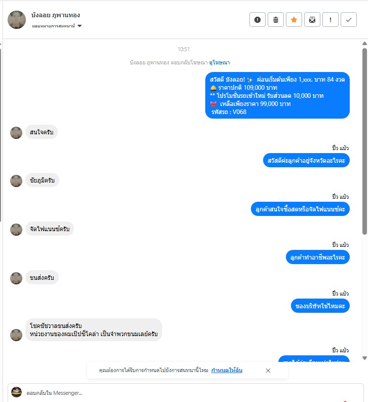
Task: Open the customer's profile picture in the header
Action: [17, 20]
